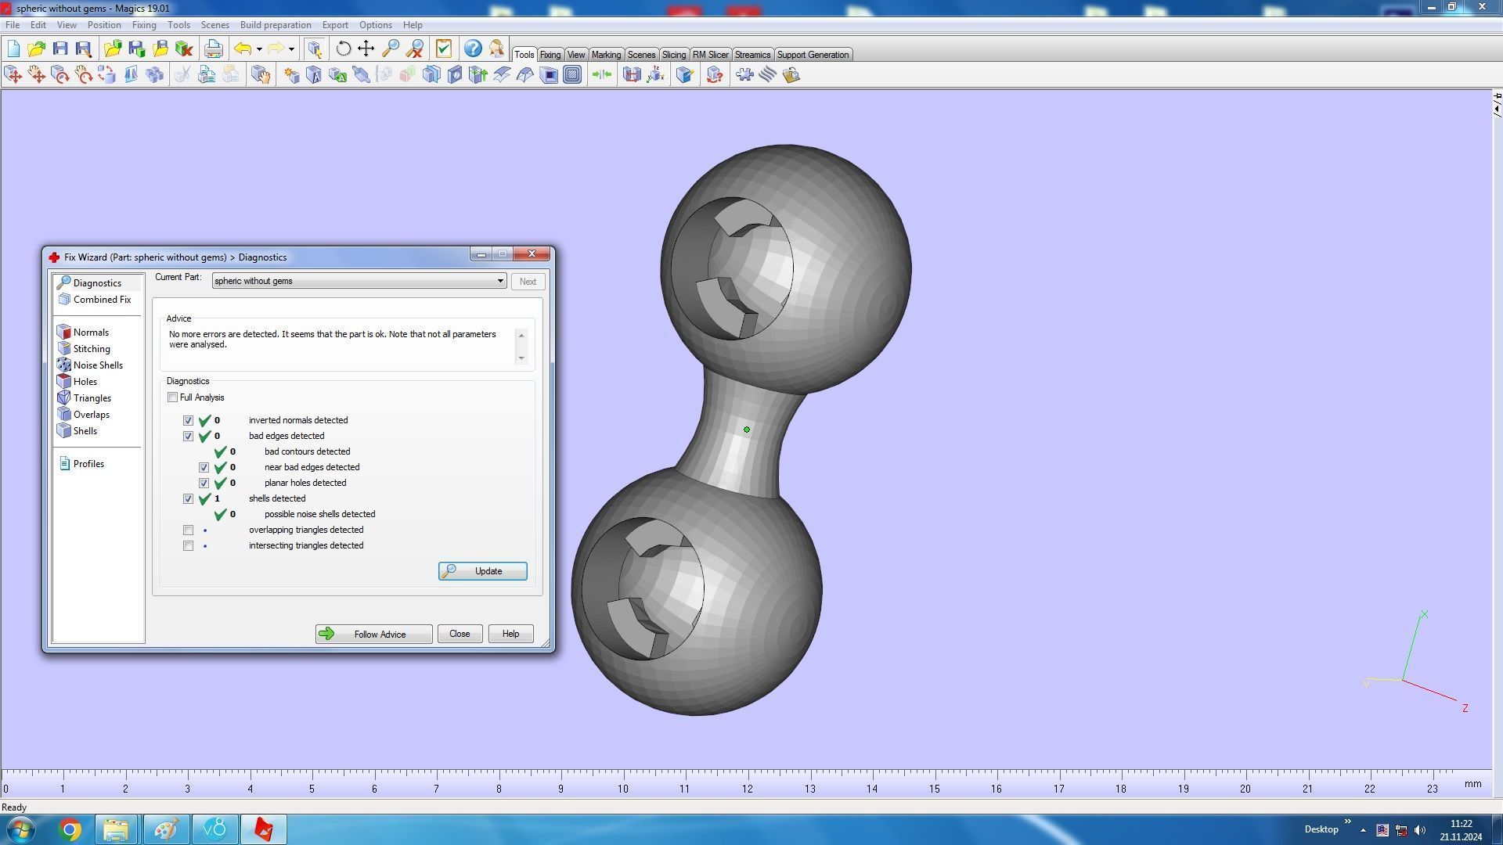Switch to the Support Generation tab
This screenshot has width=1503, height=845.
pos(812,55)
